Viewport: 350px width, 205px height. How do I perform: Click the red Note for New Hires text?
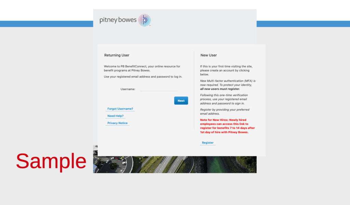click(x=227, y=126)
